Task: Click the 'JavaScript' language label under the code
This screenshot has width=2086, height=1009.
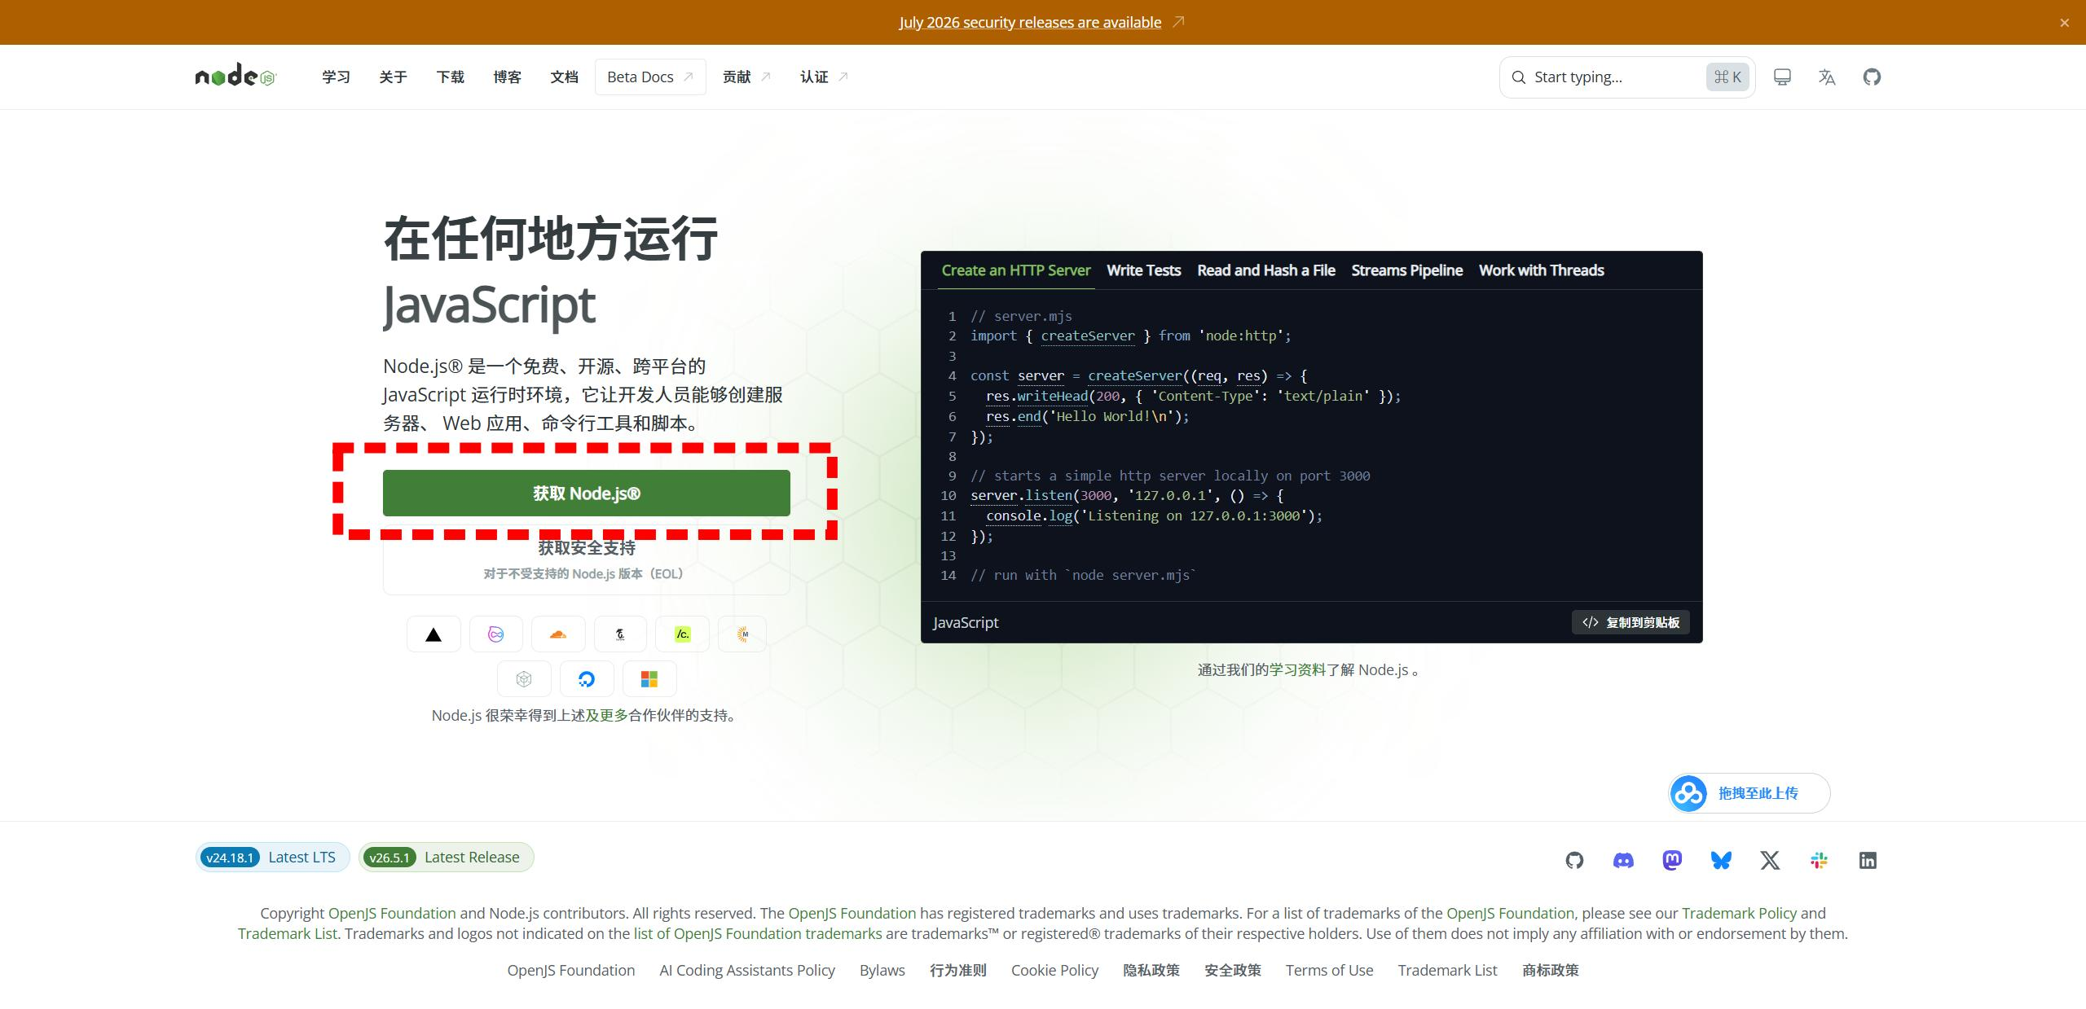Action: click(966, 622)
